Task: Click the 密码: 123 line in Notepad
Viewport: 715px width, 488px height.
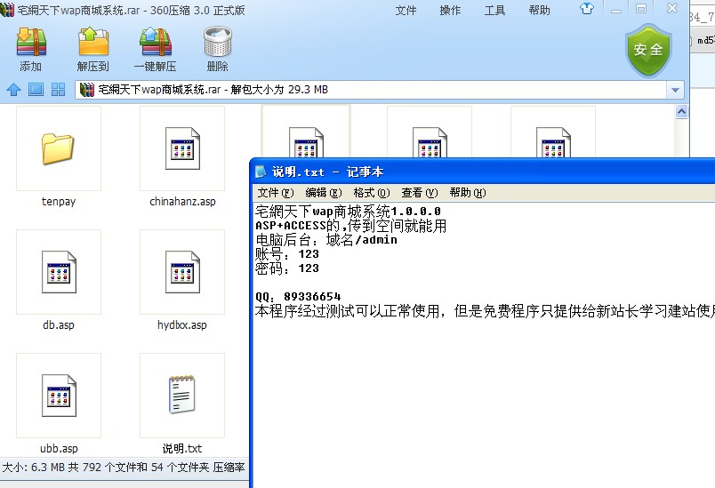Action: [x=287, y=268]
